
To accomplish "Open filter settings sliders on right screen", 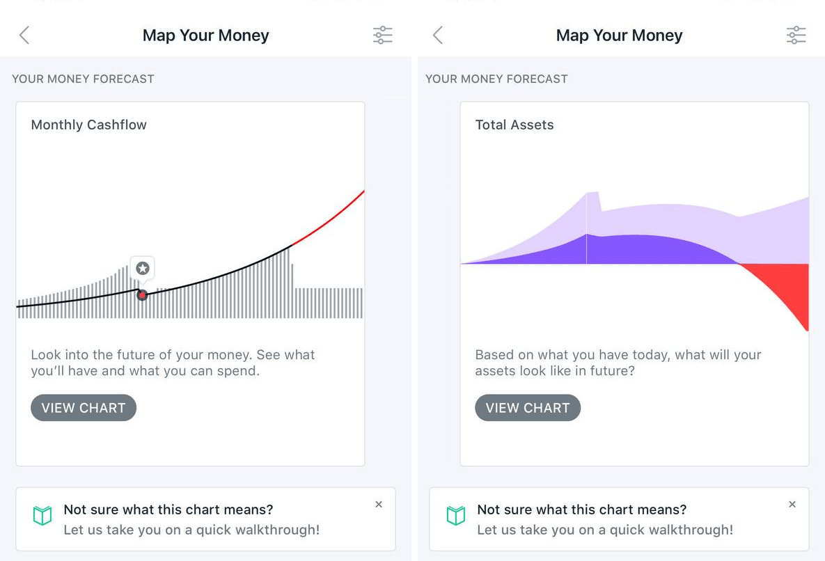I will pyautogui.click(x=796, y=35).
